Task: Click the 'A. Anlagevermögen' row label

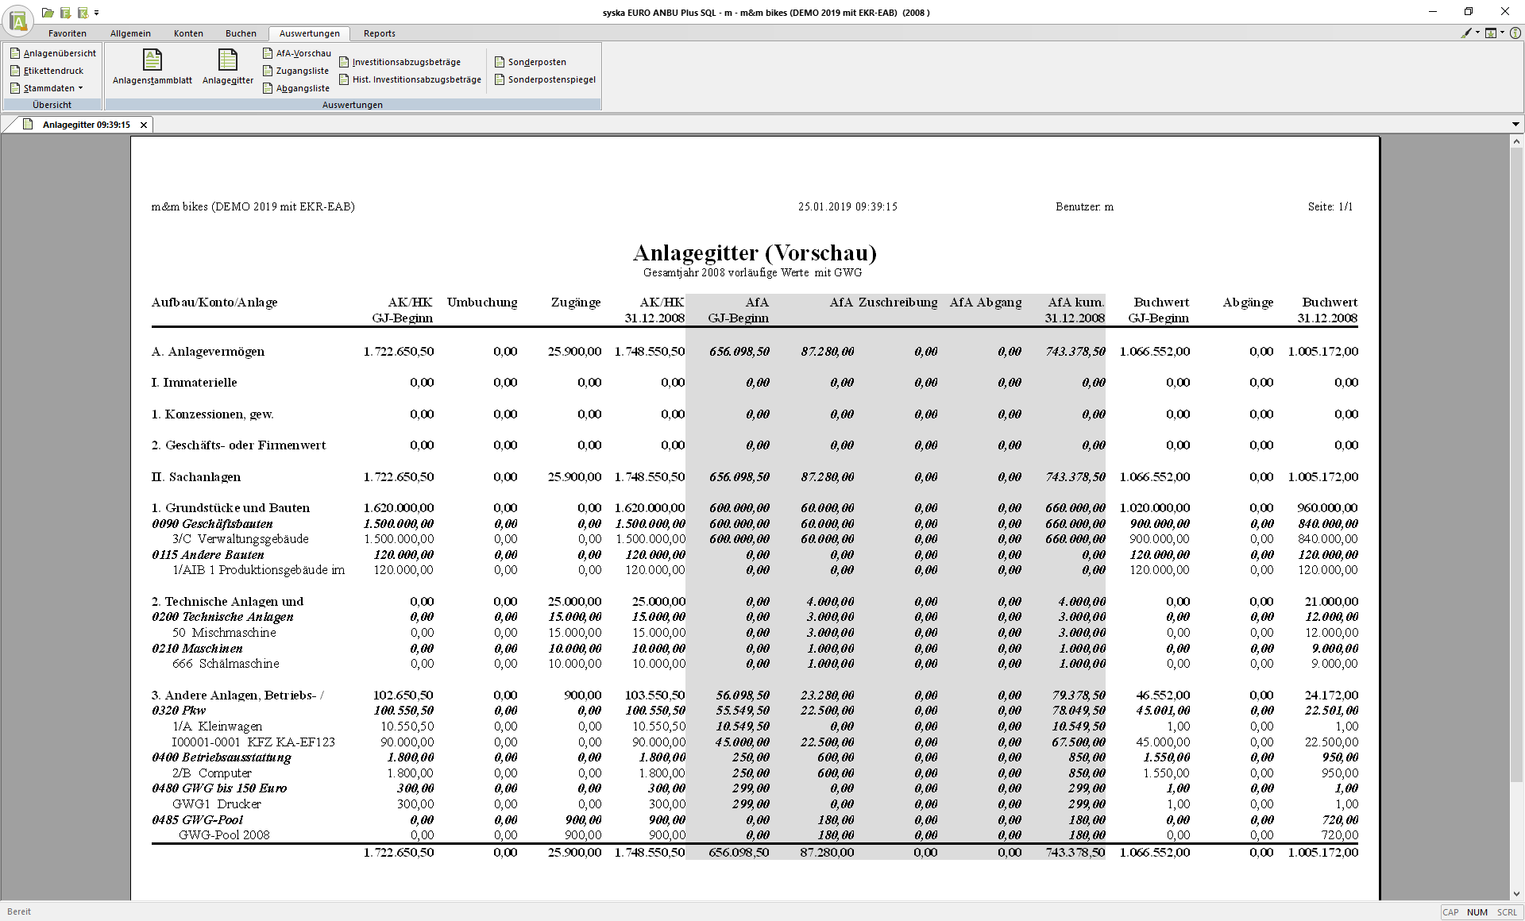Action: [x=208, y=352]
